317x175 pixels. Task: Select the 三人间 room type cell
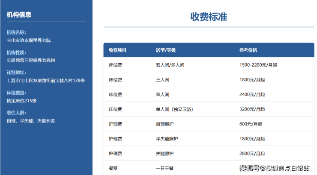tap(162, 80)
